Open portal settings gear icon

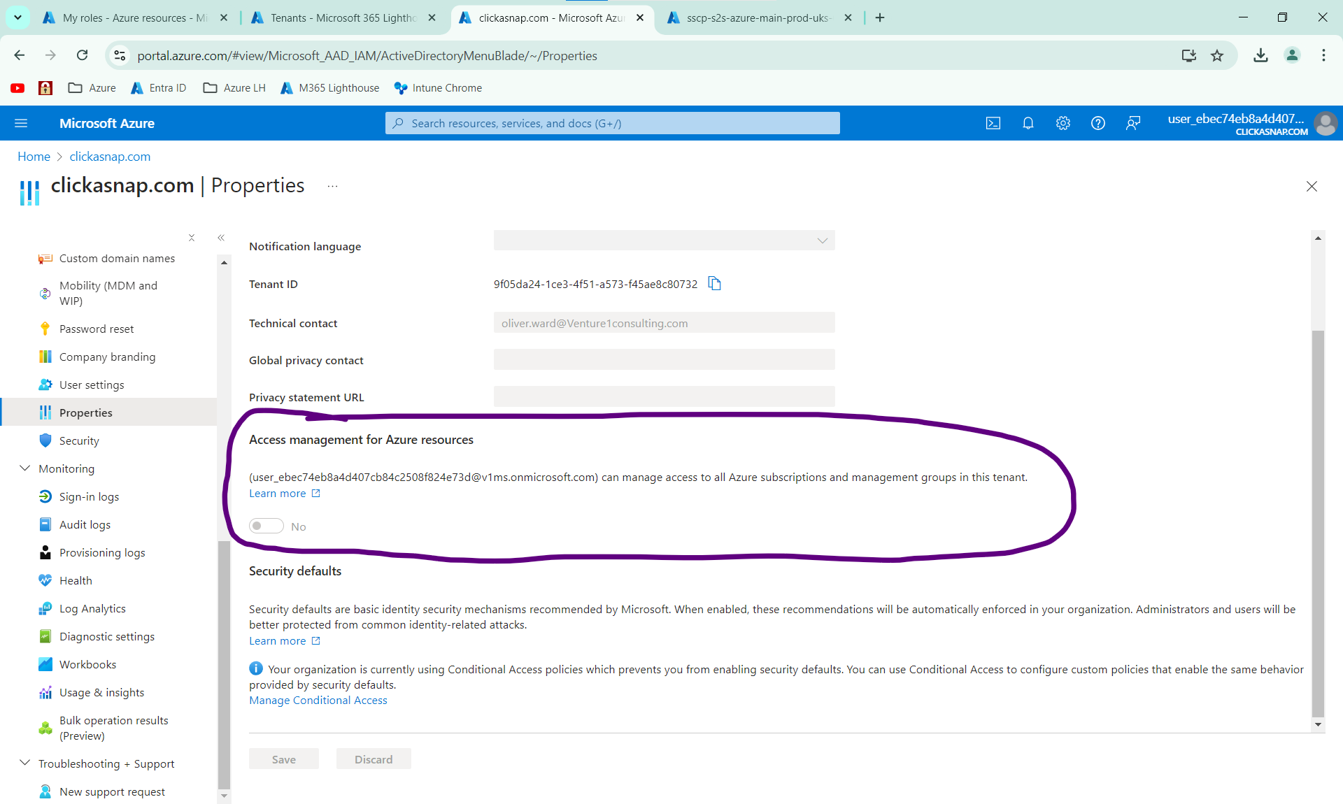pyautogui.click(x=1063, y=123)
